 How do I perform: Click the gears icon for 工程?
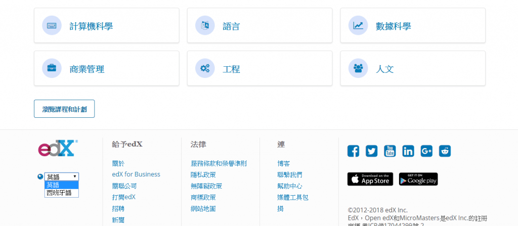tap(205, 68)
